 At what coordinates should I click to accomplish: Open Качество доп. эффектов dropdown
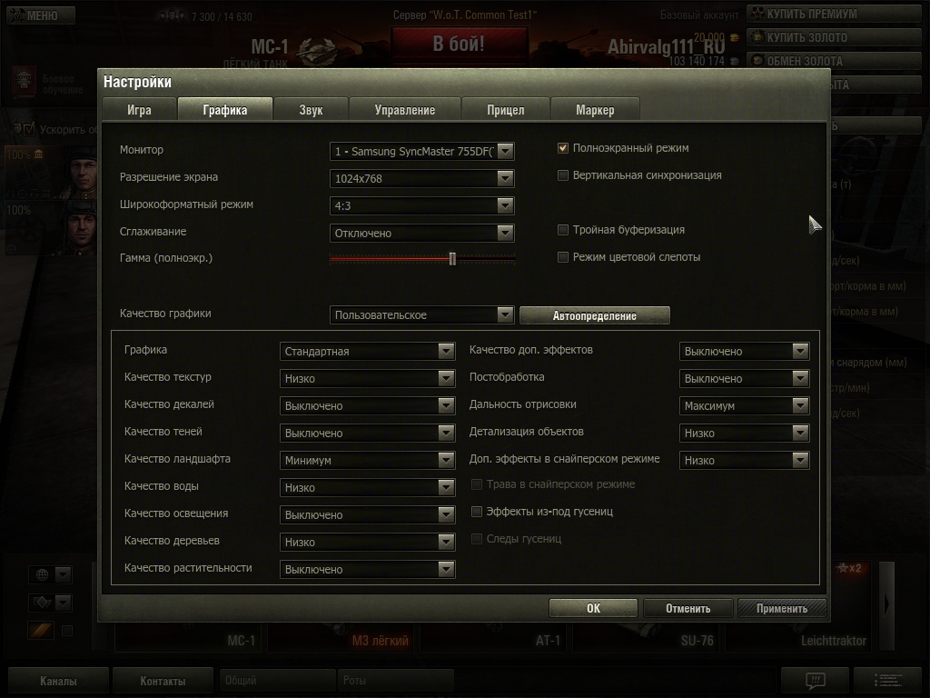(x=745, y=352)
